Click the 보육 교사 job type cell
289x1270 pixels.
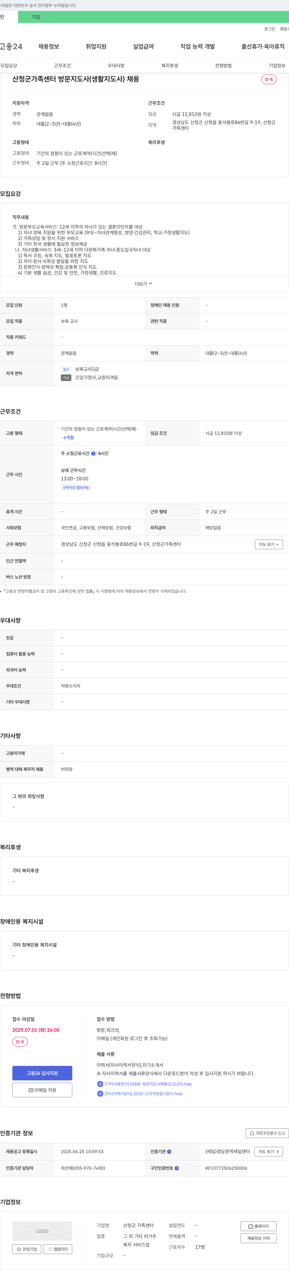[x=69, y=322]
